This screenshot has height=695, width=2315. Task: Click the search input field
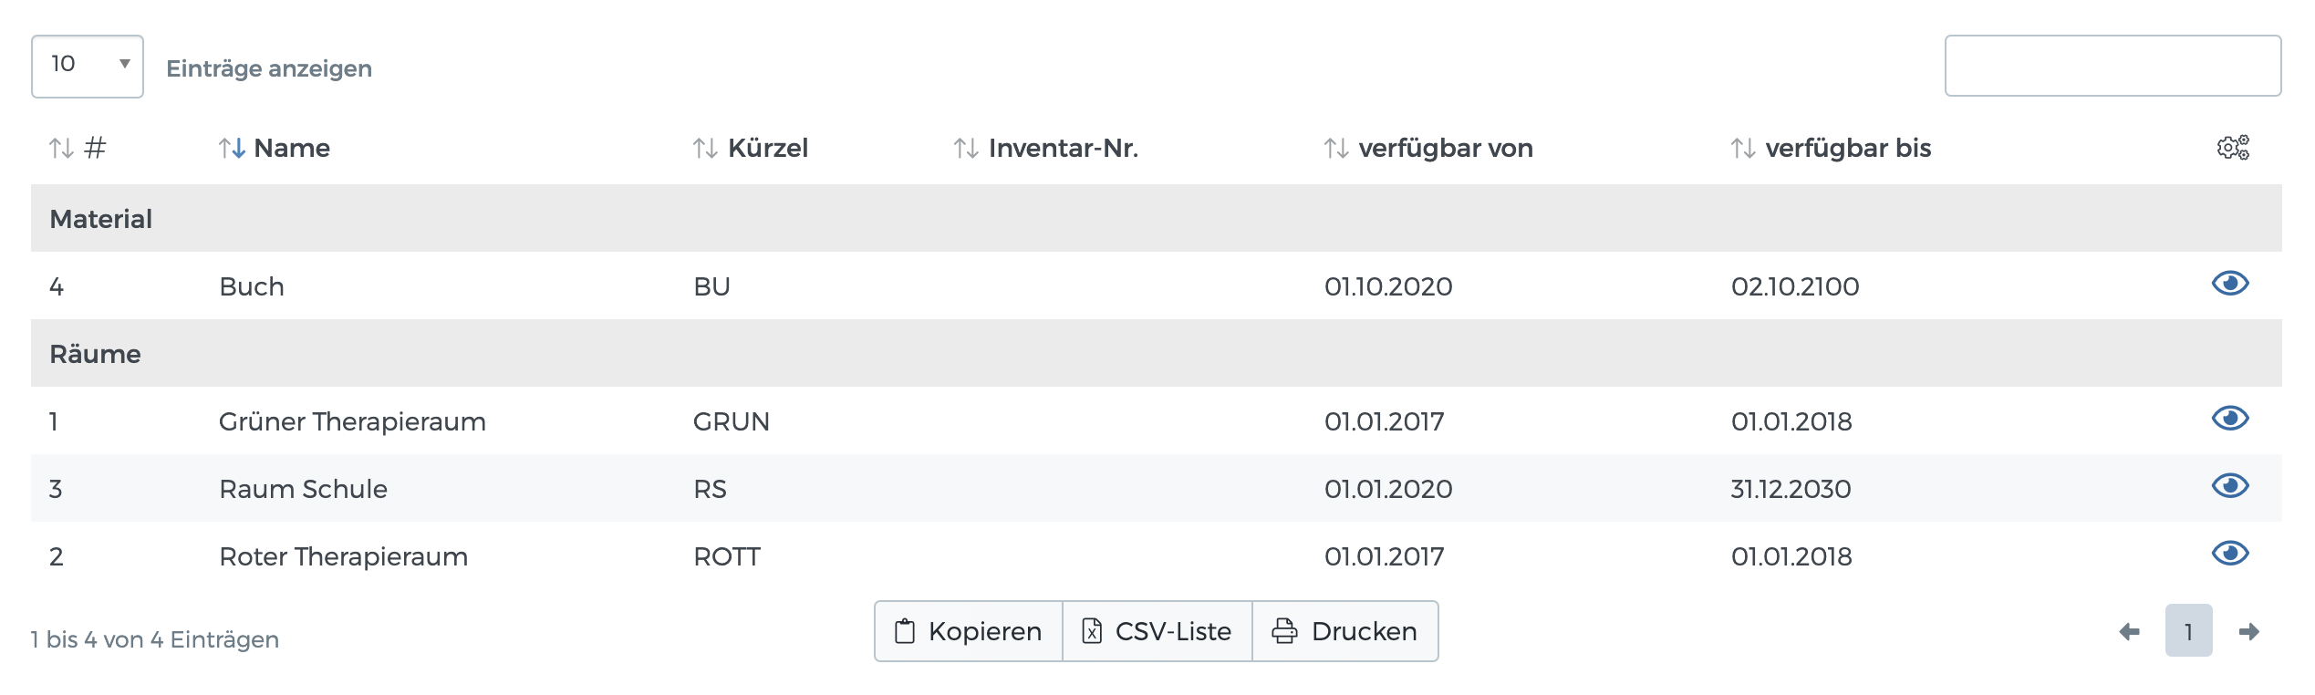click(x=2113, y=66)
